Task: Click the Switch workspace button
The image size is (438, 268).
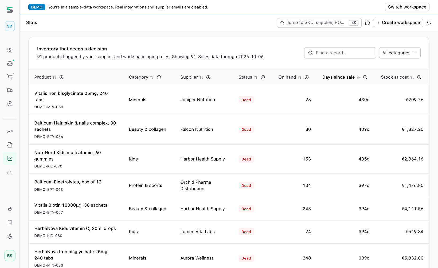Action: click(407, 7)
